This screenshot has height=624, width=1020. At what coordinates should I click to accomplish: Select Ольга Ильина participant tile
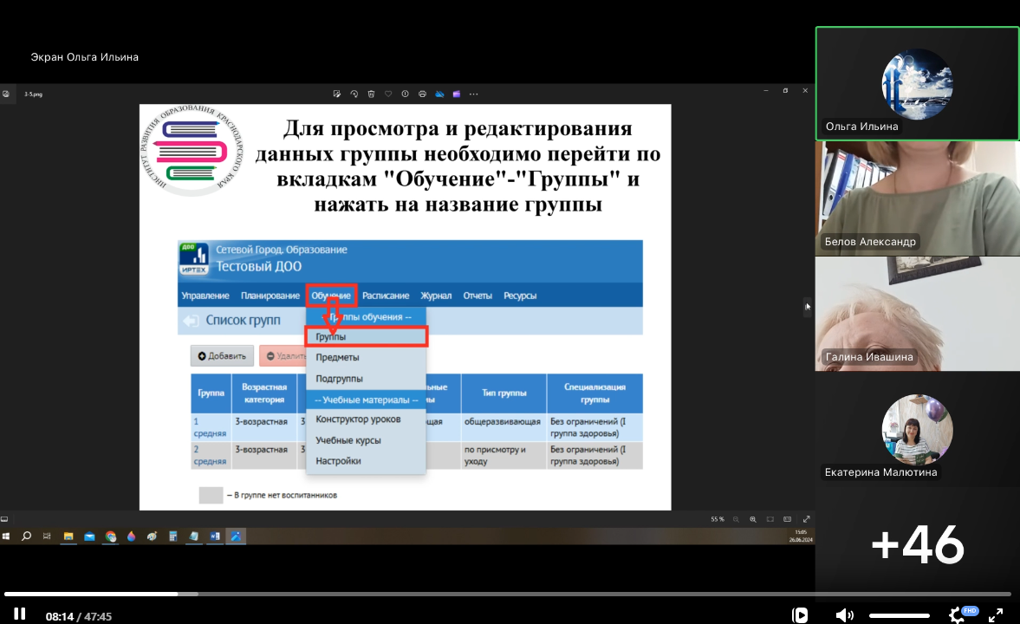[917, 83]
